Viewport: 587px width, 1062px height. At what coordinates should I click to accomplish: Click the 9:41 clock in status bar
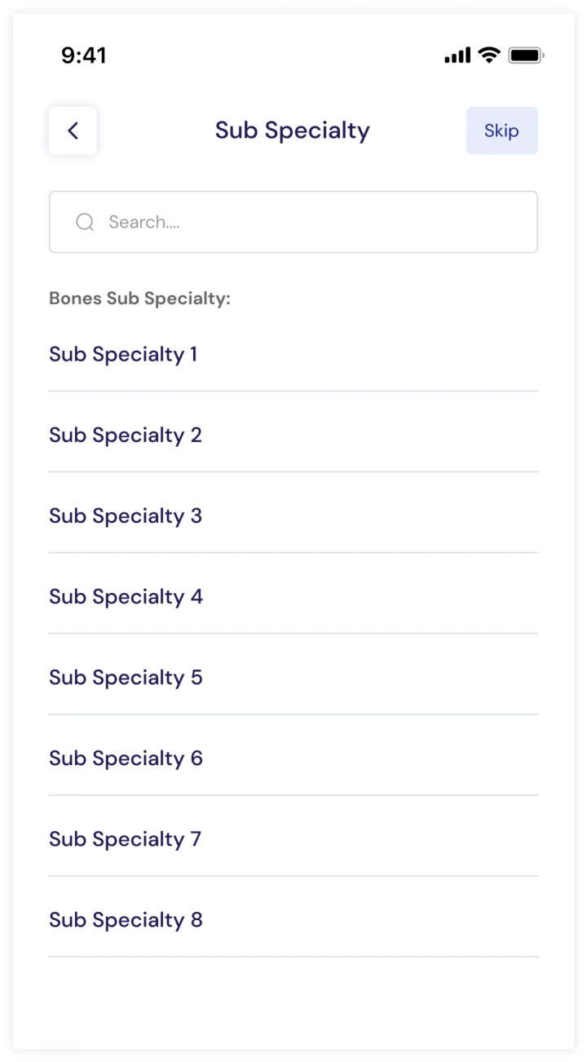[x=84, y=55]
